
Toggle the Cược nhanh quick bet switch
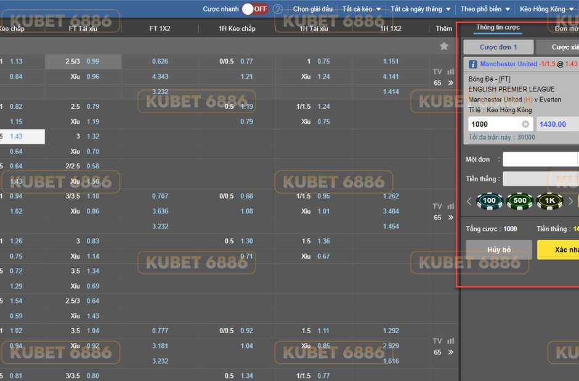255,9
